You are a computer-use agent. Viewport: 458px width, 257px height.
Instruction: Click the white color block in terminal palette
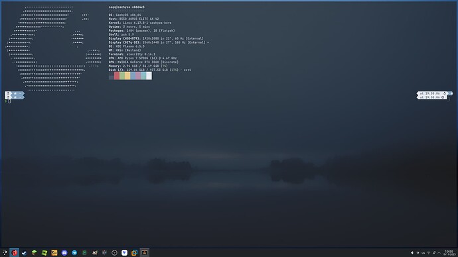(149, 76)
